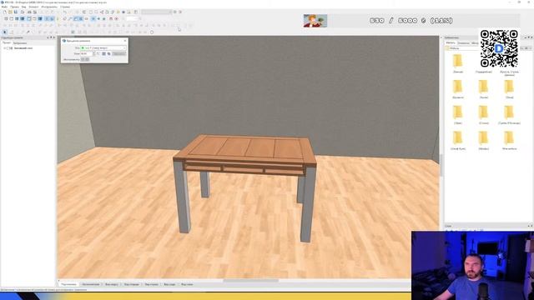Image resolution: width=534 pixels, height=300 pixels.
Task: Open the axis dropdown in the rotation dialog
Action: point(103,48)
